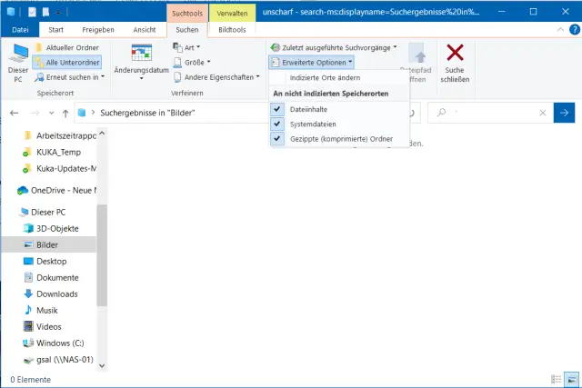Collapse the Erweiterte Optionen dropdown
Viewport: 582px width, 388px height.
pyautogui.click(x=311, y=63)
